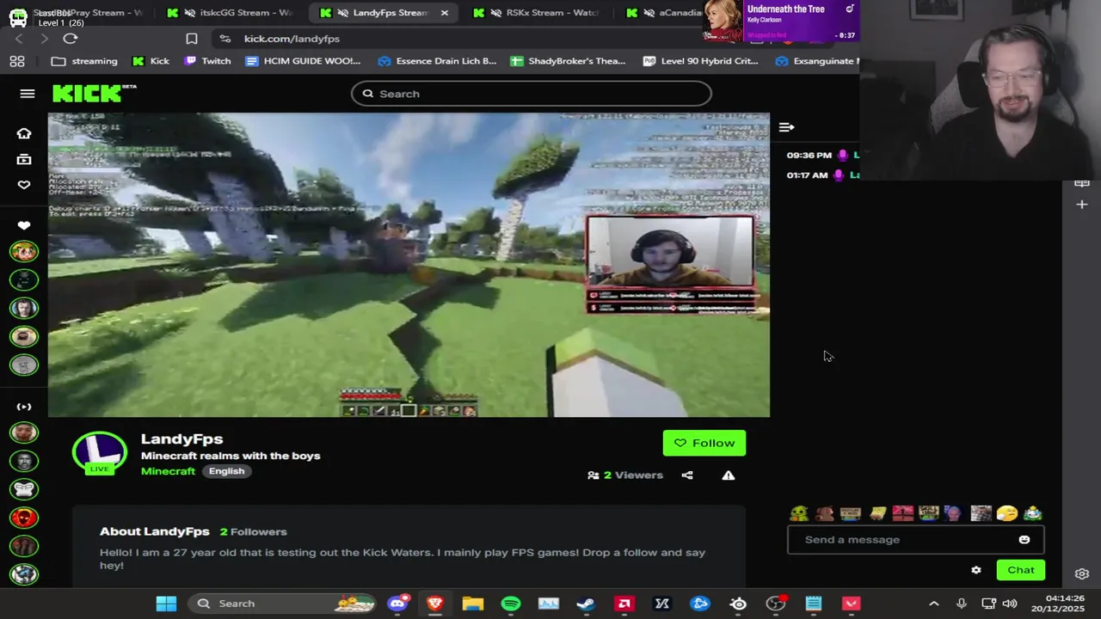The width and height of the screenshot is (1101, 619).
Task: Pick the yellow smirking face emote
Action: (x=1006, y=513)
